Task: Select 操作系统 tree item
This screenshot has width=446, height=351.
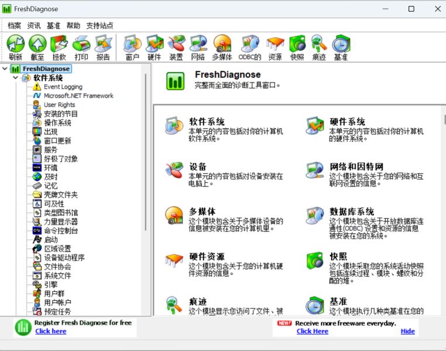Action: (57, 123)
